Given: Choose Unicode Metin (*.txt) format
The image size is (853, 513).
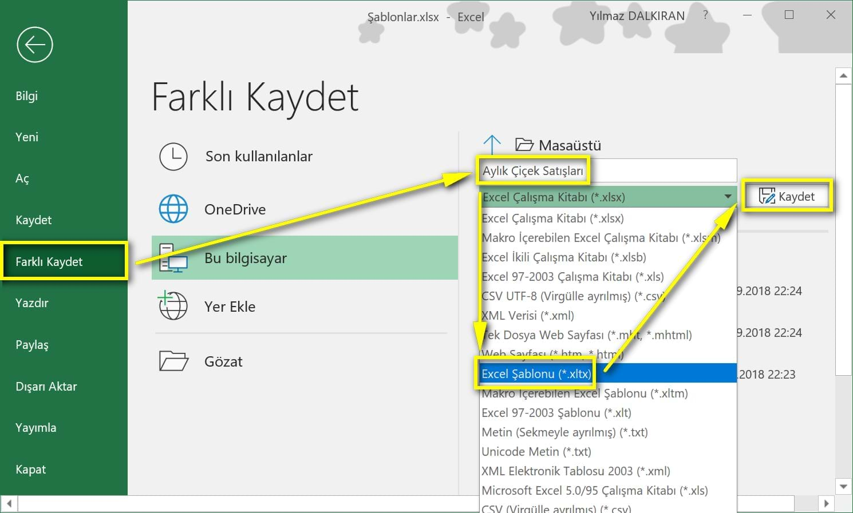Looking at the screenshot, I should click(607, 452).
